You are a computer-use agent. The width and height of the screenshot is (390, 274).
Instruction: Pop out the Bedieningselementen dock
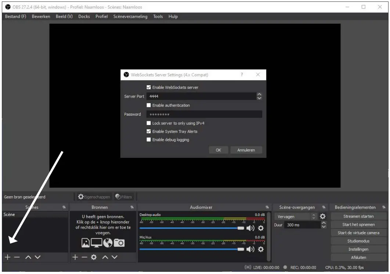pyautogui.click(x=384, y=207)
